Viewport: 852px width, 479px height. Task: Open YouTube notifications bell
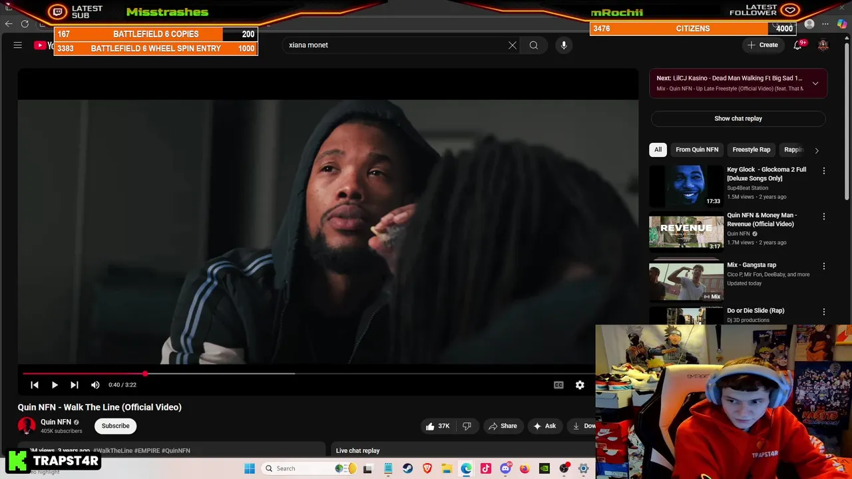pos(797,45)
